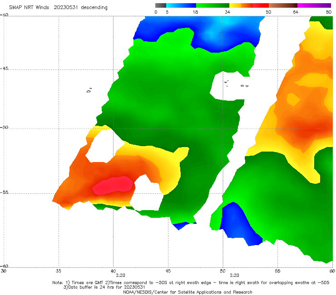Click the "-40" latitude axis label

(x=4, y=15)
